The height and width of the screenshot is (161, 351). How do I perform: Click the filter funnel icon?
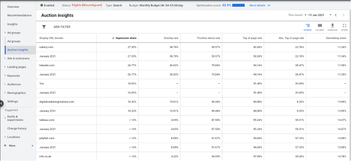44,27
